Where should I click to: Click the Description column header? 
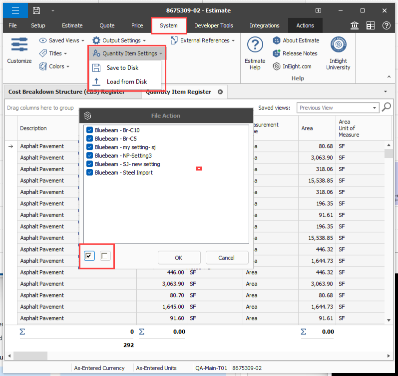[33, 128]
